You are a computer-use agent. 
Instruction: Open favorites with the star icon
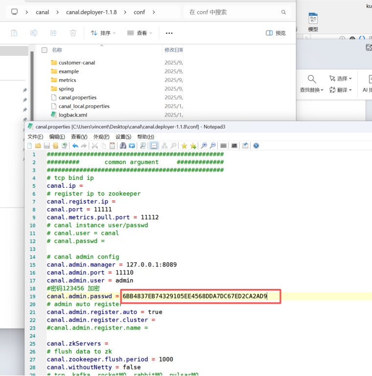(184, 146)
